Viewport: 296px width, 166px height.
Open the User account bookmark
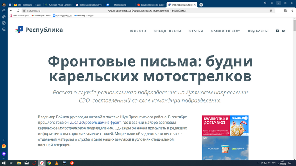click(19, 16)
